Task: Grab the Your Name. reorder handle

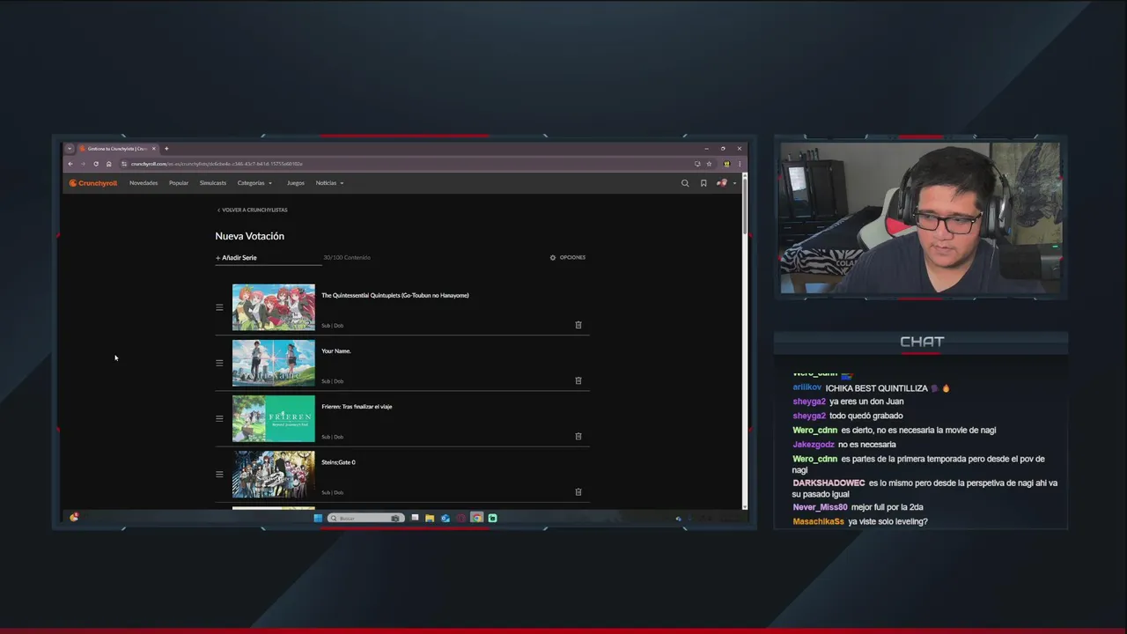Action: [219, 363]
